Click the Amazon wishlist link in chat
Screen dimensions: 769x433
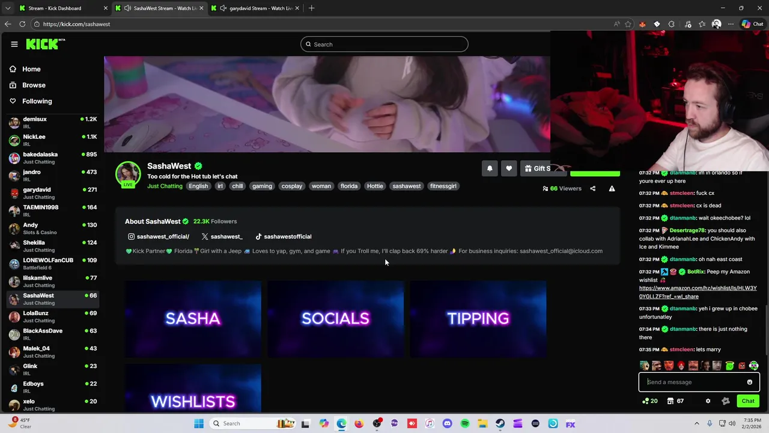pos(698,292)
